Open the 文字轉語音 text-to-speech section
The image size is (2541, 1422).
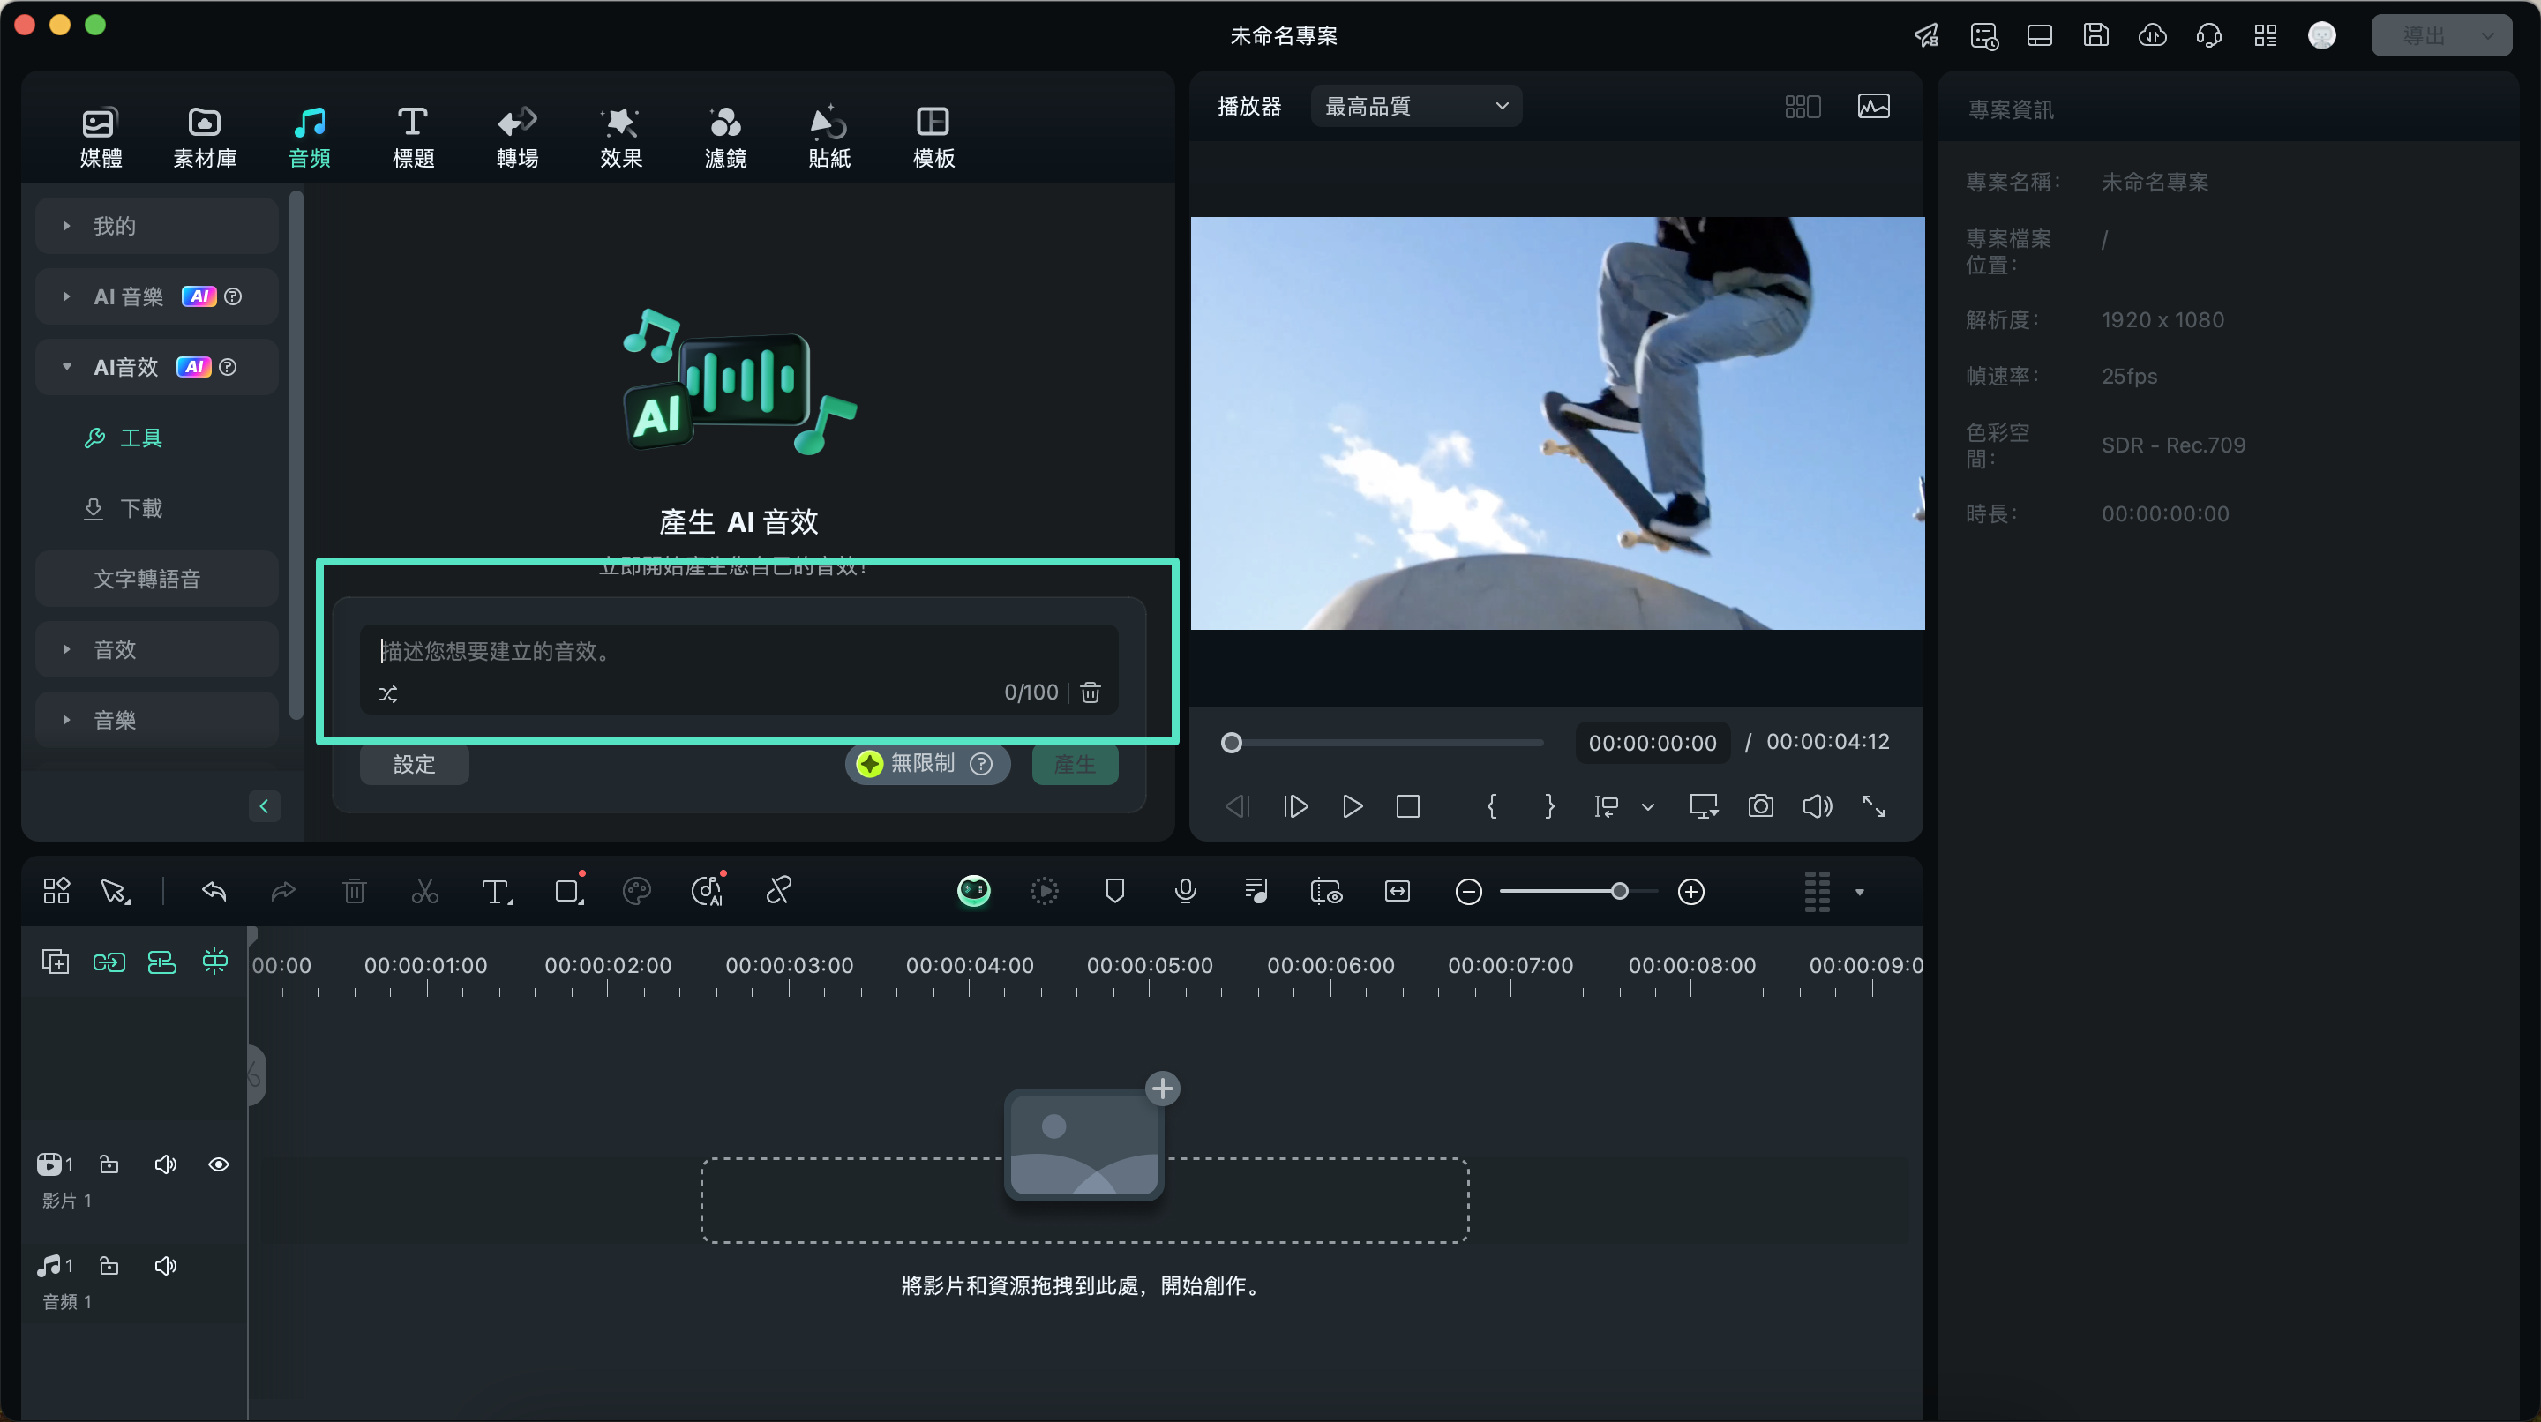click(x=157, y=579)
